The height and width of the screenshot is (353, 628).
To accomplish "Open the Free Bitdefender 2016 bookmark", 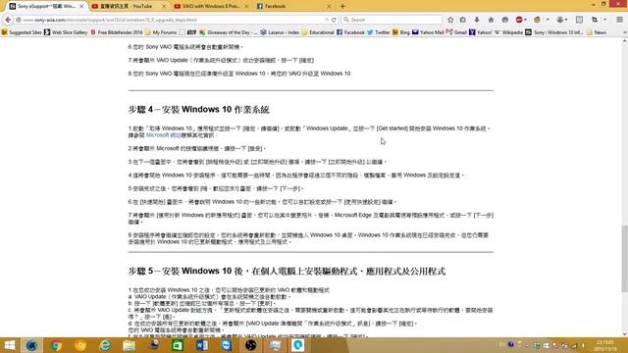I will pos(117,32).
